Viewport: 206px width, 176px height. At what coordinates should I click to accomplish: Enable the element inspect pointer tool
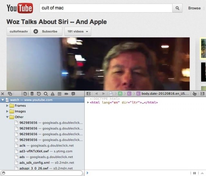tap(194, 94)
